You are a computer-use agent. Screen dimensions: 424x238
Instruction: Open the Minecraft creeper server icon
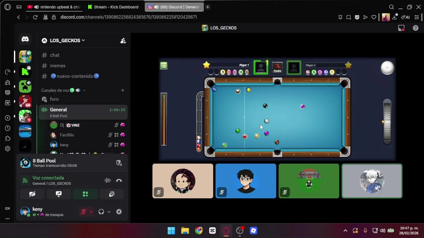click(x=25, y=86)
